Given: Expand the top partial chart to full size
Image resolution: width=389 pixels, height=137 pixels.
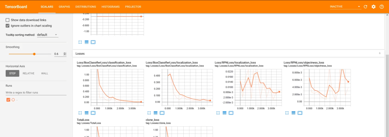Looking at the screenshot, I should tap(80, 42).
